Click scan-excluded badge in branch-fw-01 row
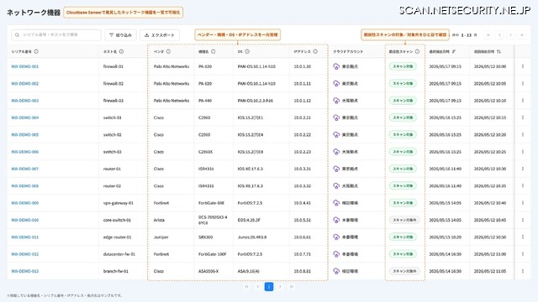Screen dimensions: 538x302 tap(404, 271)
